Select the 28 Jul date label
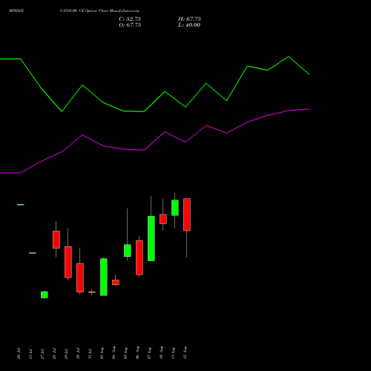 click(54, 353)
